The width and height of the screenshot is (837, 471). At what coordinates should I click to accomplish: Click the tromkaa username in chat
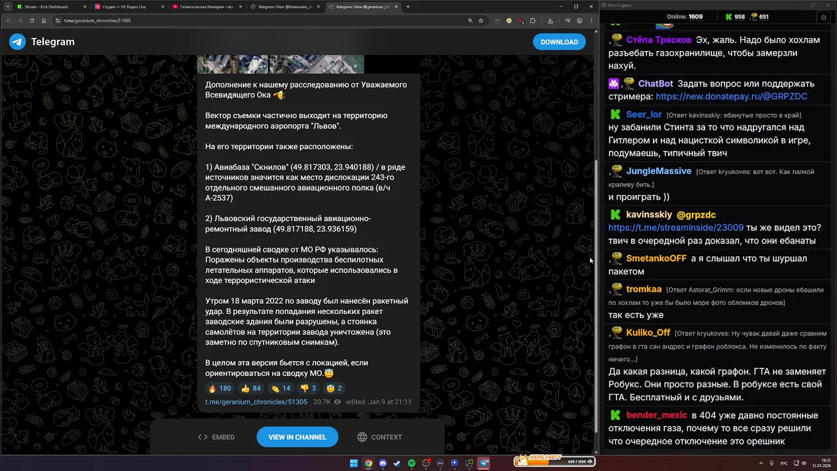pos(644,289)
